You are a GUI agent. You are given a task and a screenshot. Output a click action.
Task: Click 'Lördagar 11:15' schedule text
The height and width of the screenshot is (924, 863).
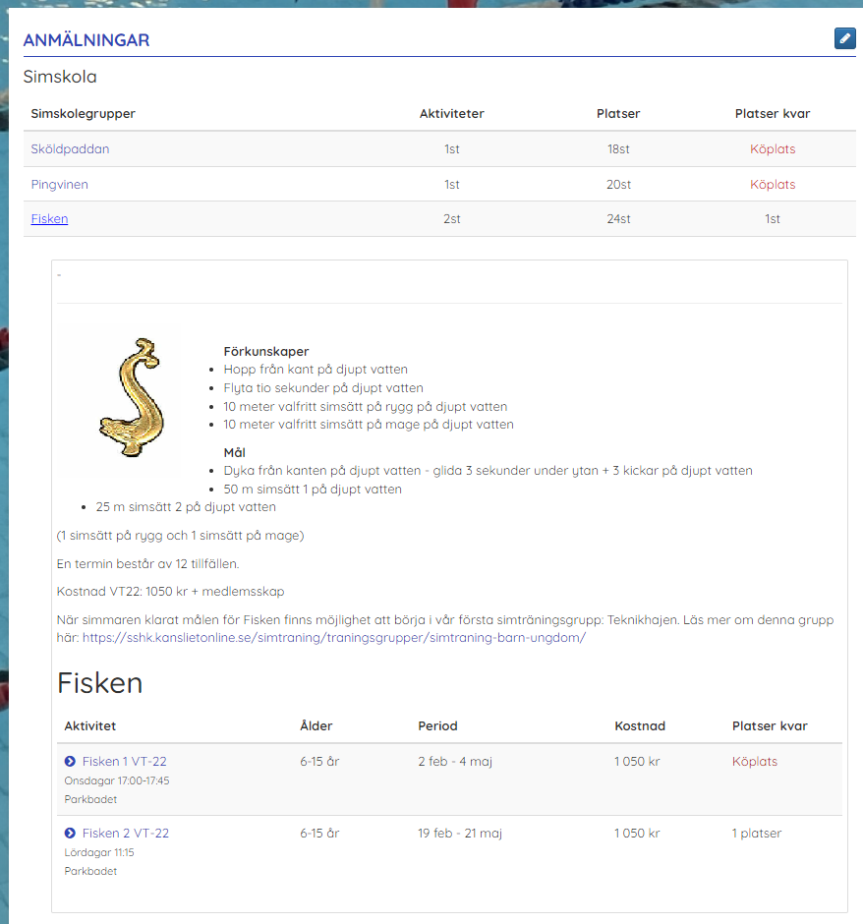point(99,852)
